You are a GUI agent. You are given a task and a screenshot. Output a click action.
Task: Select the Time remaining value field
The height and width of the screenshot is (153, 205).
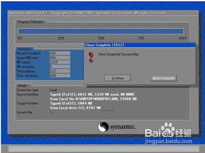[60, 76]
